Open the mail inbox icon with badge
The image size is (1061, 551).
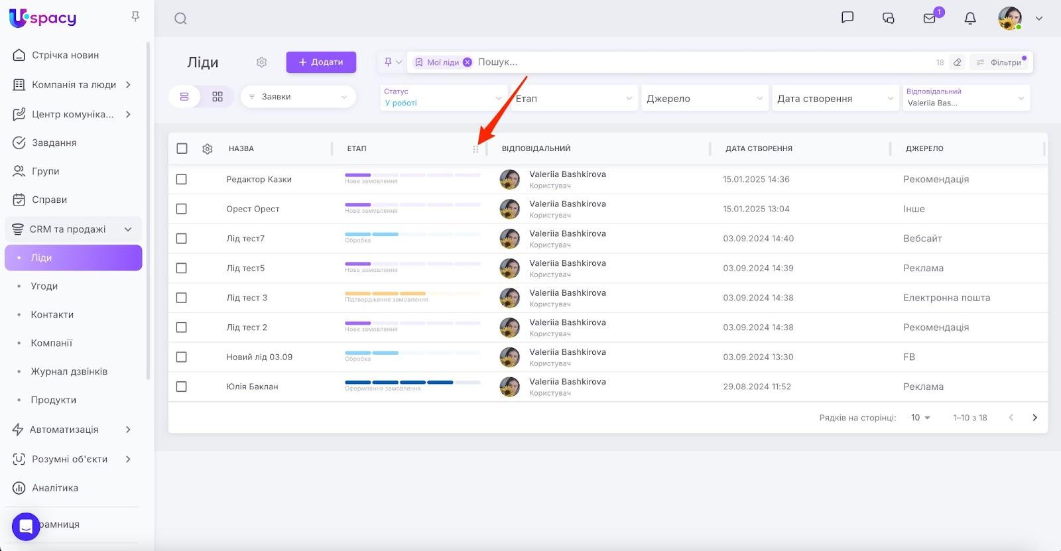click(x=930, y=19)
